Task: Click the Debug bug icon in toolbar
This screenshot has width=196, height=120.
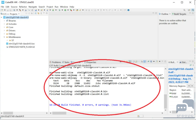Action: [x=60, y=10]
